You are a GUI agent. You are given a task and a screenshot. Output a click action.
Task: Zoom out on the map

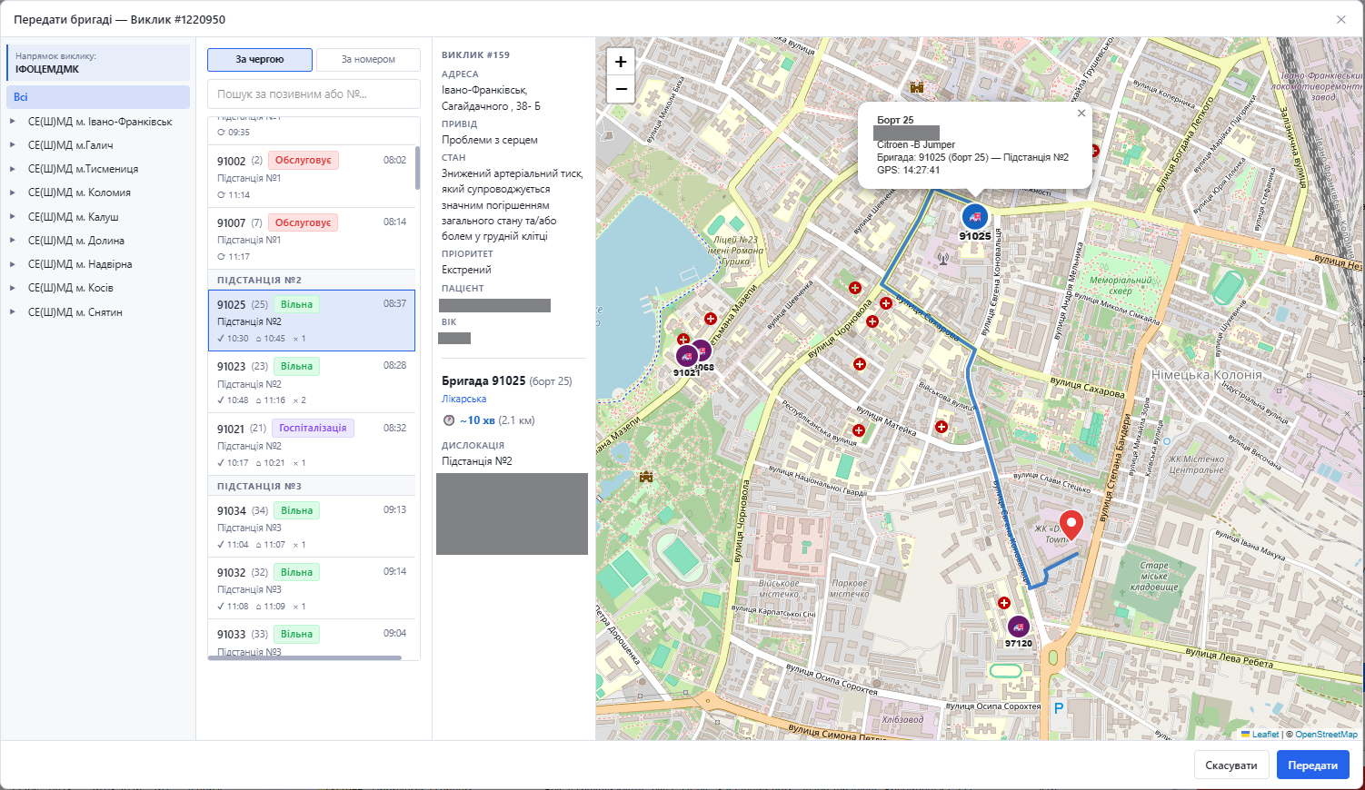pos(621,89)
